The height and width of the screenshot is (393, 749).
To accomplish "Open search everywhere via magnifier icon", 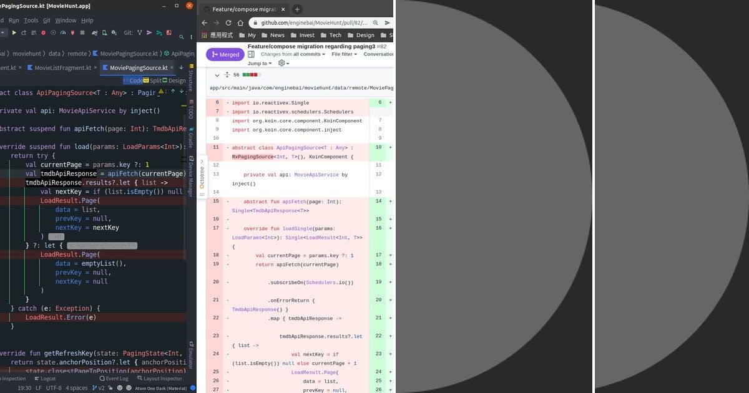I will (182, 36).
